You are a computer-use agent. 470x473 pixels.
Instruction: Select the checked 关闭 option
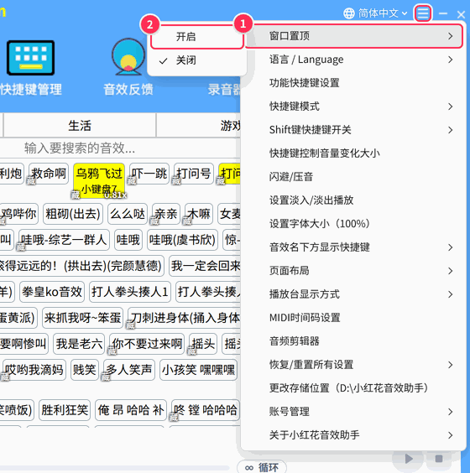point(197,60)
